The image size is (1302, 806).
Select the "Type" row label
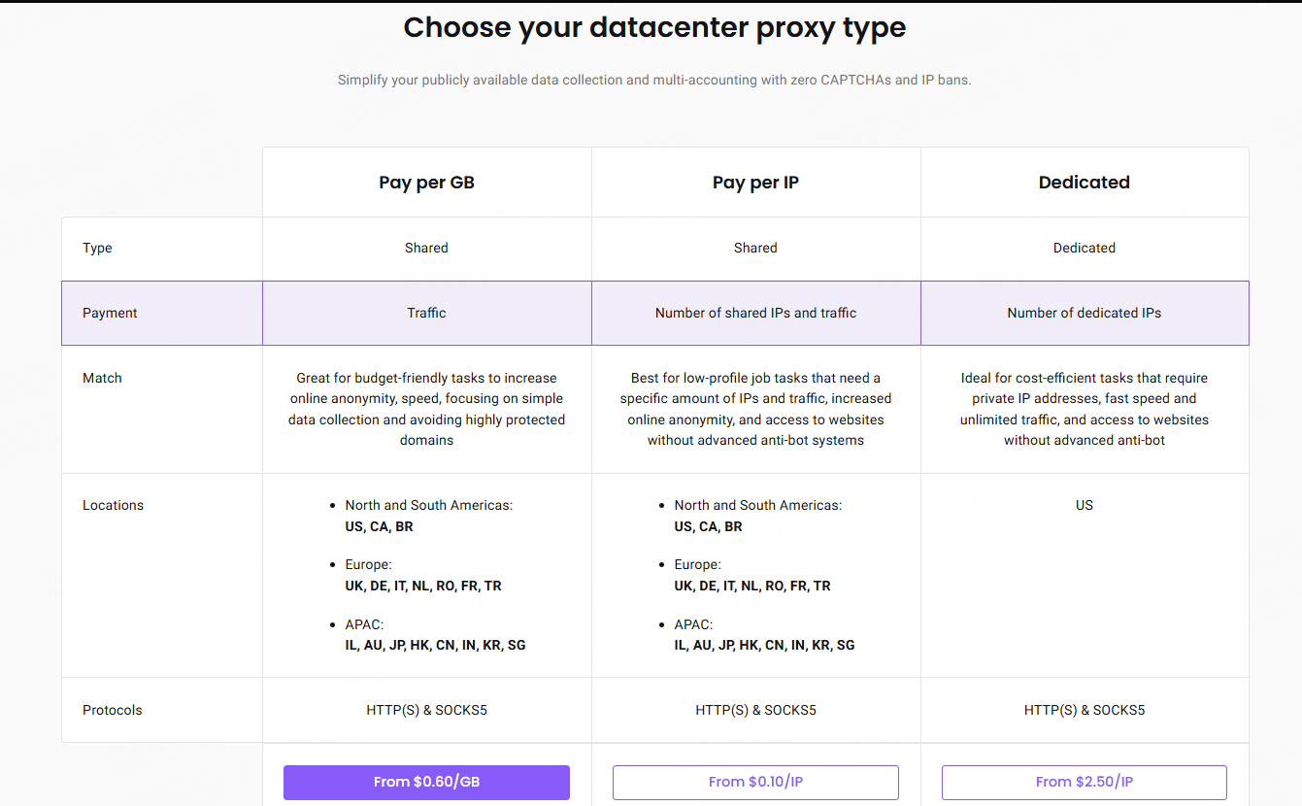pyautogui.click(x=97, y=248)
